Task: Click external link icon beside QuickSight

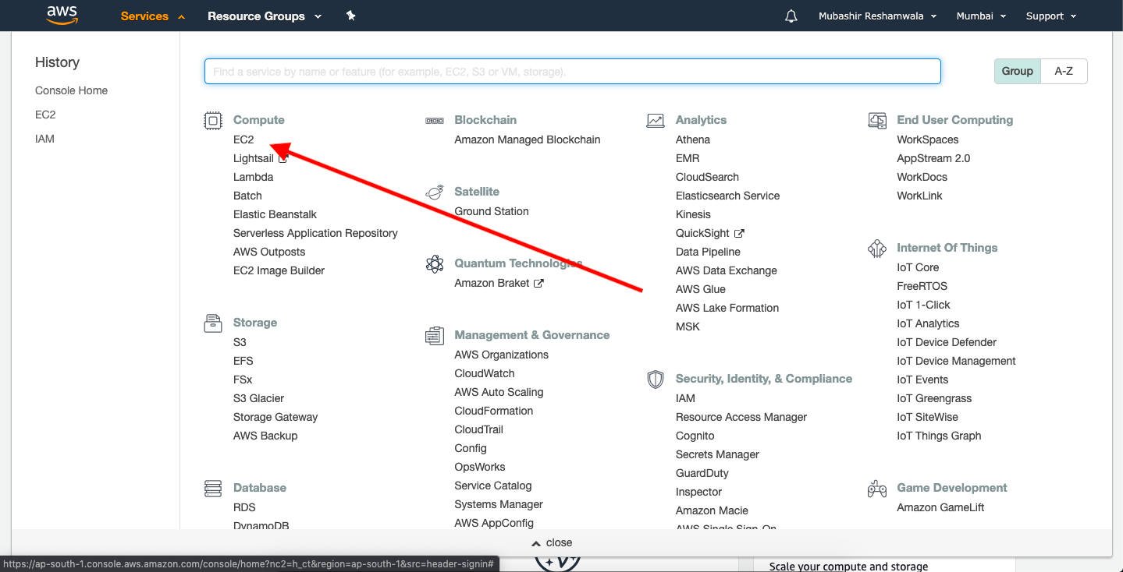Action: [739, 233]
